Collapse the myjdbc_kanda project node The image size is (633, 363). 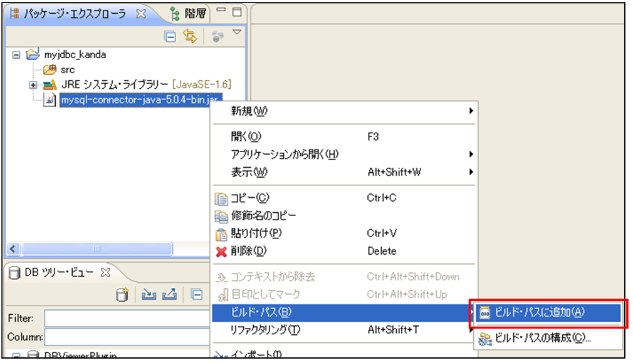[17, 54]
